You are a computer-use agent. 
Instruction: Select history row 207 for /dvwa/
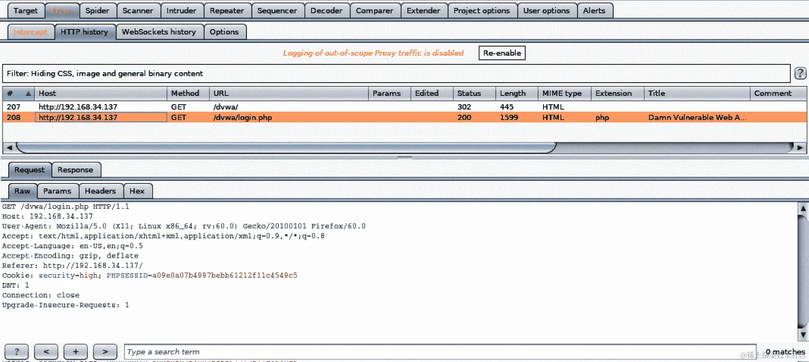pyautogui.click(x=404, y=107)
